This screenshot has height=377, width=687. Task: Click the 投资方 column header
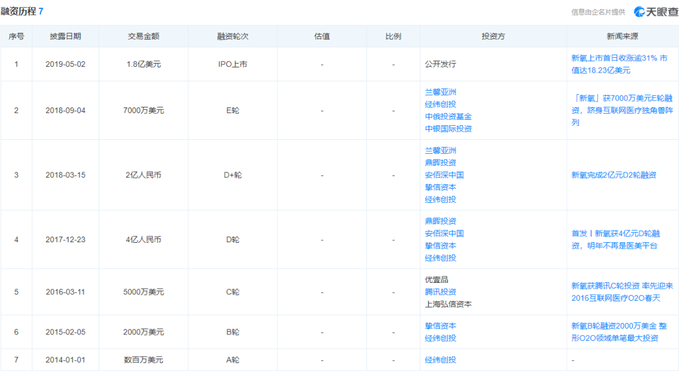[494, 36]
